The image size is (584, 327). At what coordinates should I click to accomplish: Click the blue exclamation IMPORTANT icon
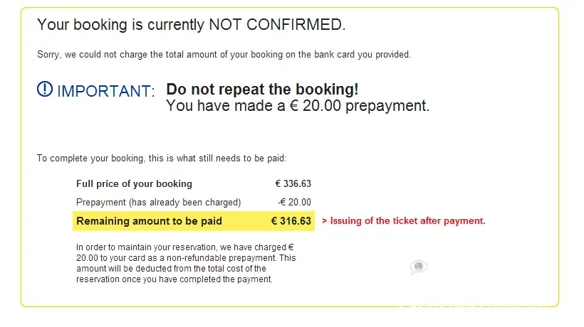pyautogui.click(x=45, y=90)
